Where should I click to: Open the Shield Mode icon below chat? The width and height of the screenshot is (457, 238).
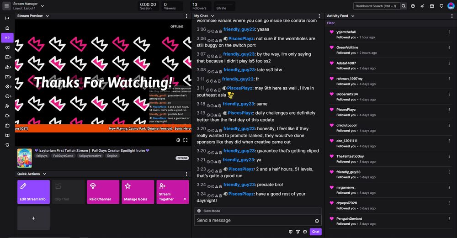click(x=291, y=232)
